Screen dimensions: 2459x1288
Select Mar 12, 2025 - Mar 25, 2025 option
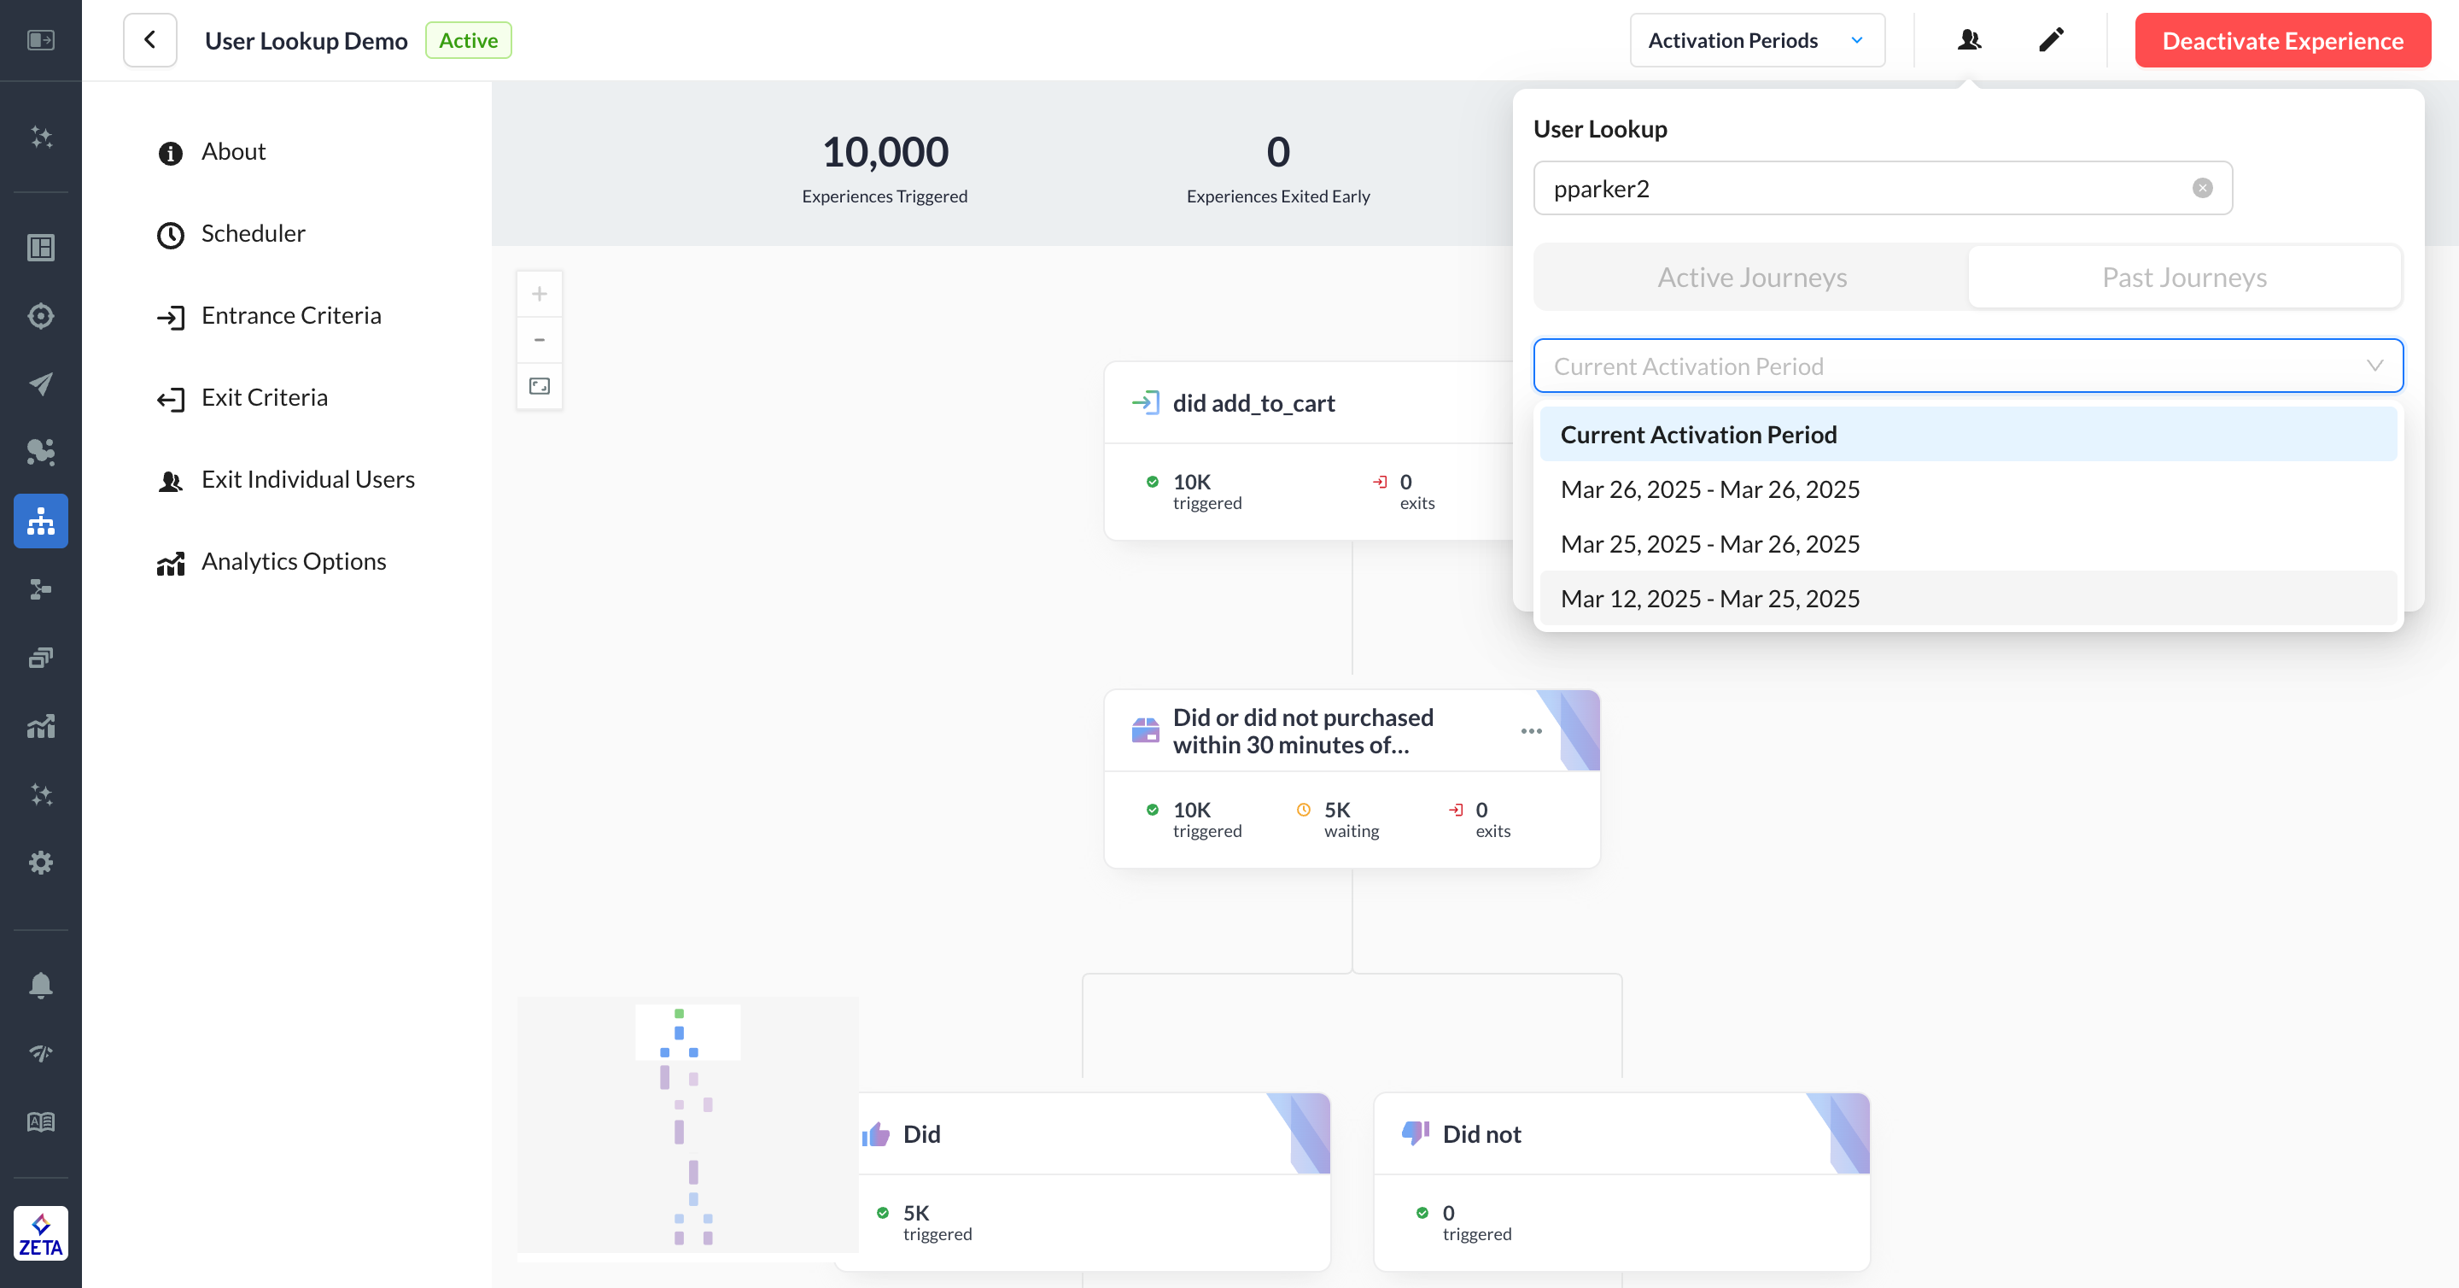[x=1709, y=598]
